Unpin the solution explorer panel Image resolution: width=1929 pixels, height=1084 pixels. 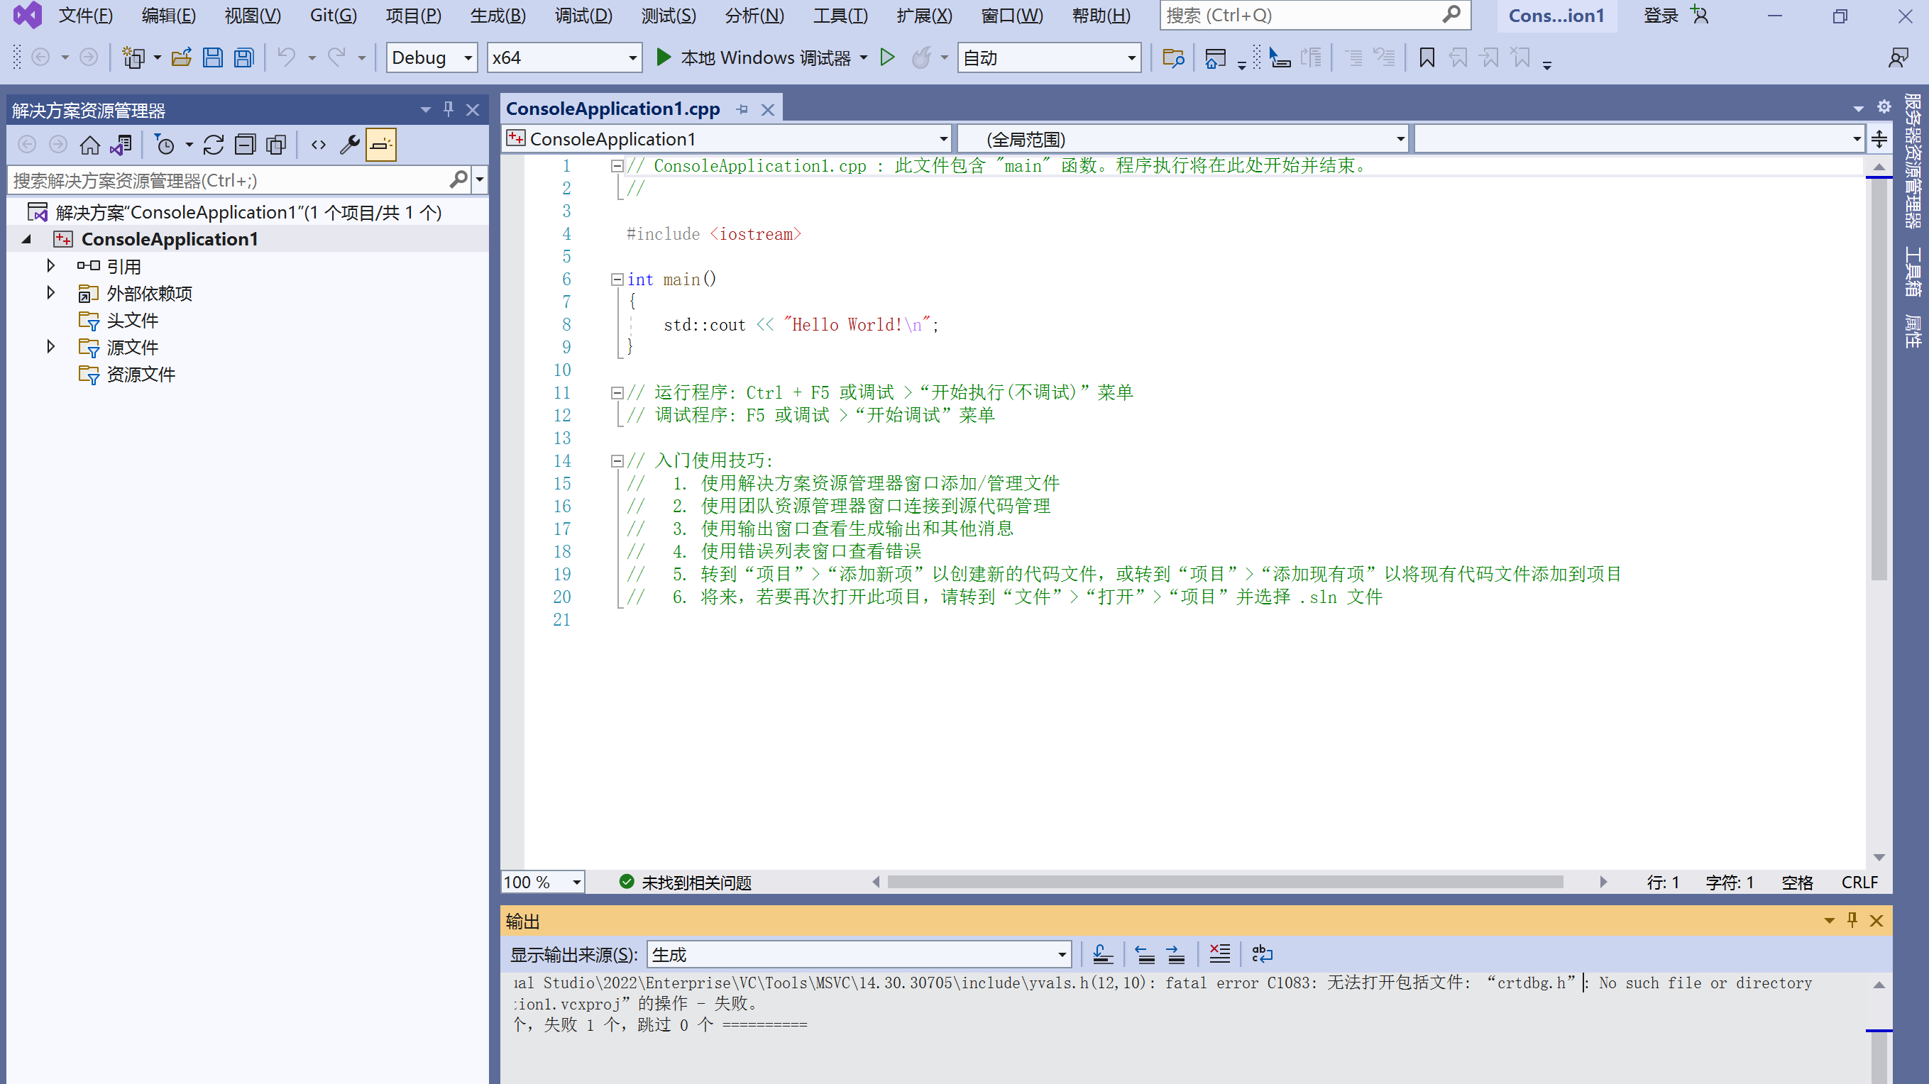click(x=448, y=109)
